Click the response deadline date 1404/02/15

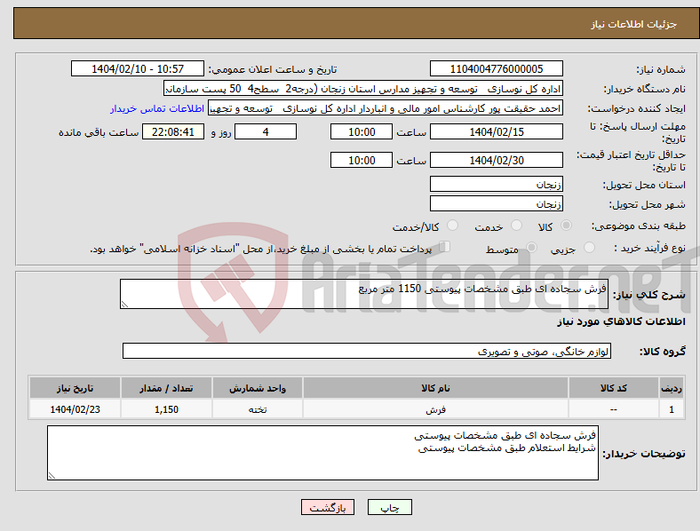[x=496, y=131]
